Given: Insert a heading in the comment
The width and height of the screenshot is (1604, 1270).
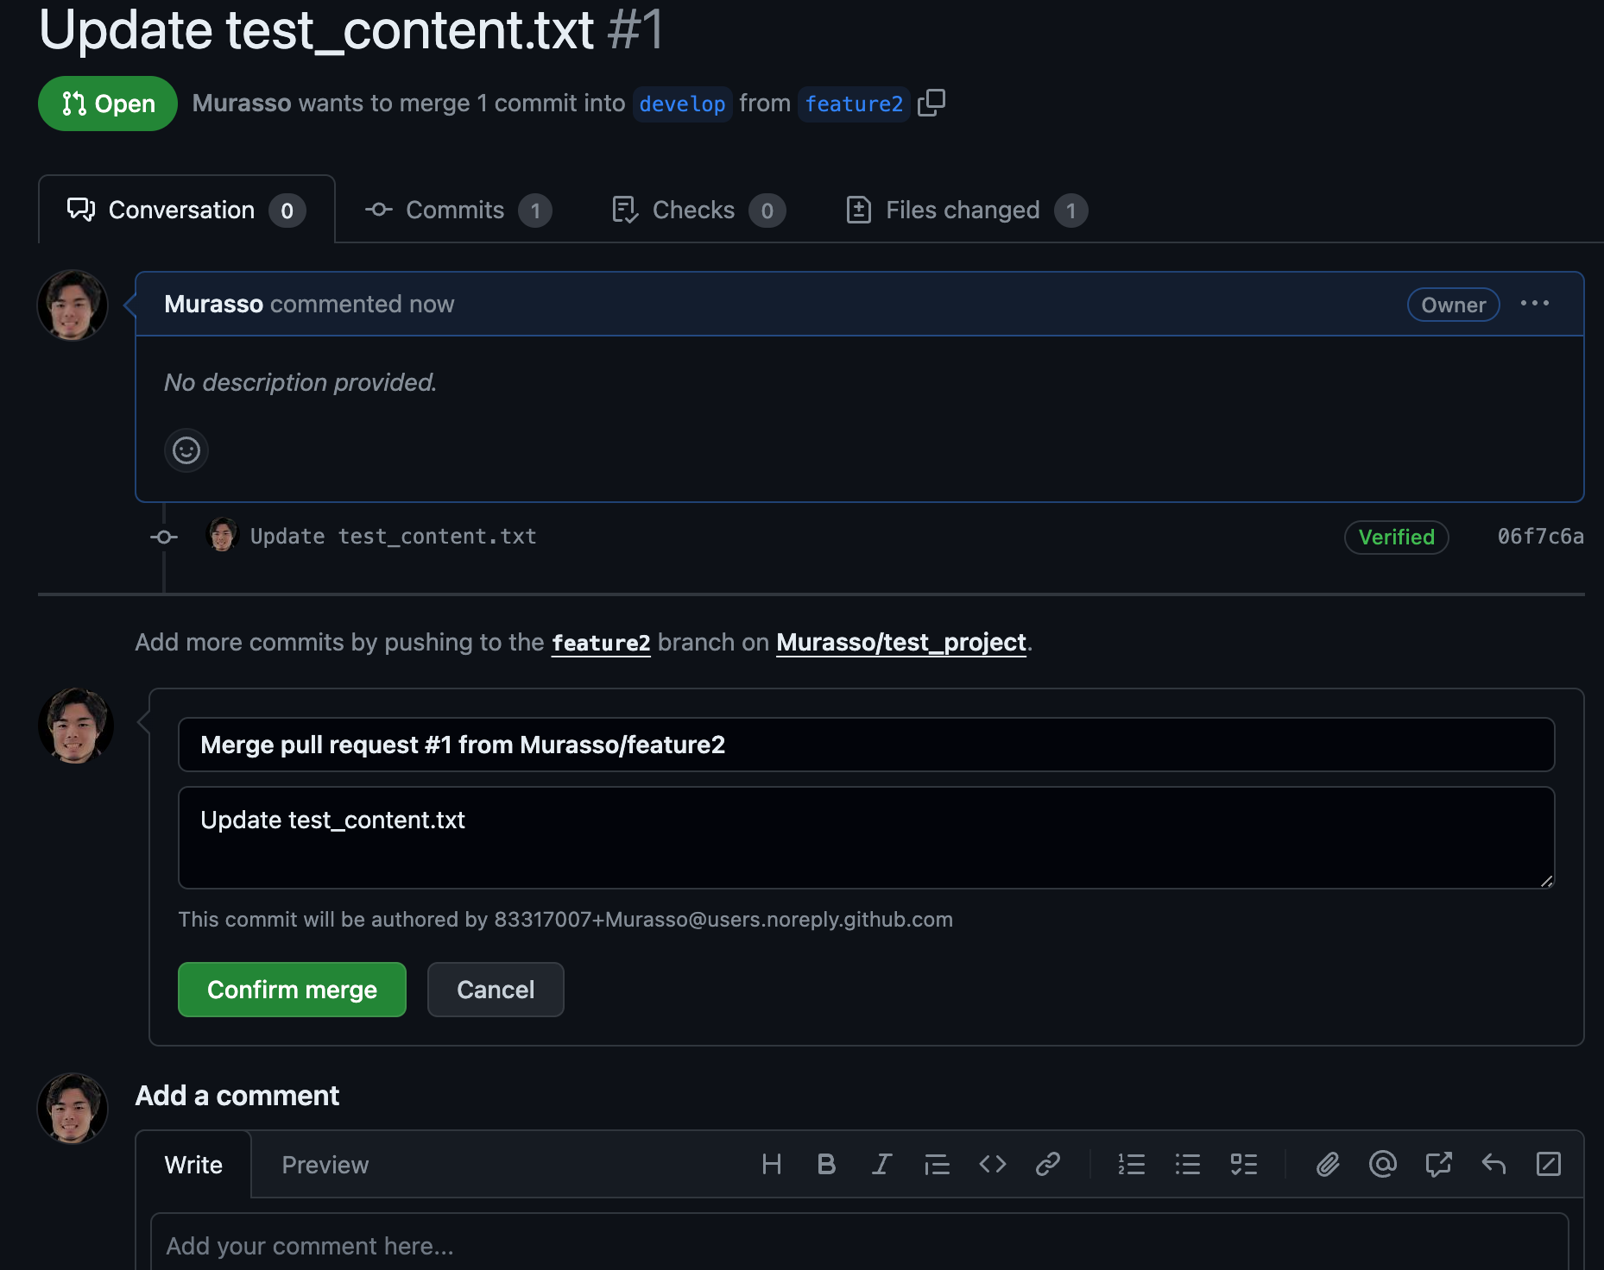Looking at the screenshot, I should pyautogui.click(x=772, y=1165).
